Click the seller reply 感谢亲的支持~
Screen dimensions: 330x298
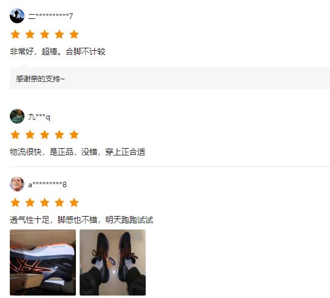[x=40, y=79]
